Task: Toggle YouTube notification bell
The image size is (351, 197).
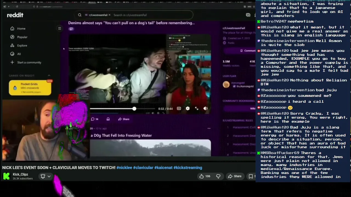Action: tap(43, 176)
